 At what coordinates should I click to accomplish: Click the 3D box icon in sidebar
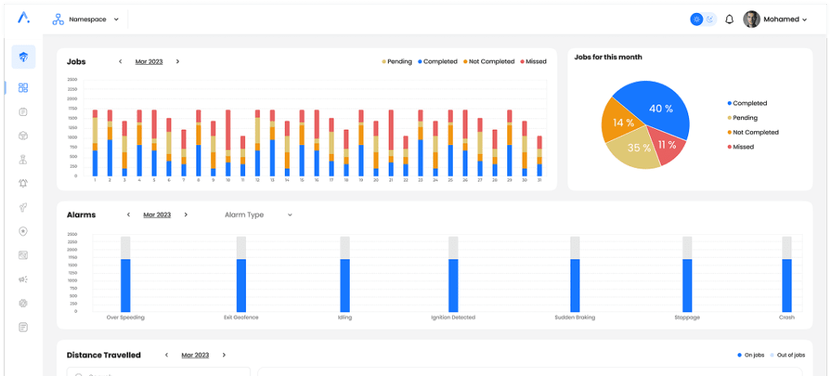click(x=24, y=135)
